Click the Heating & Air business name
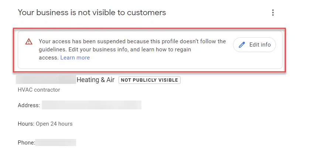Screen dimensions: 311x153 (x=95, y=80)
